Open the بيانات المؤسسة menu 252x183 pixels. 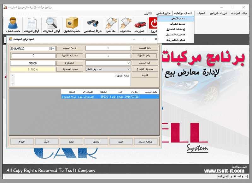tap(239, 13)
